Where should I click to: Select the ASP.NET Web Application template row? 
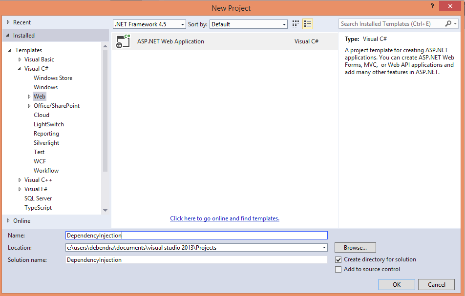(225, 41)
